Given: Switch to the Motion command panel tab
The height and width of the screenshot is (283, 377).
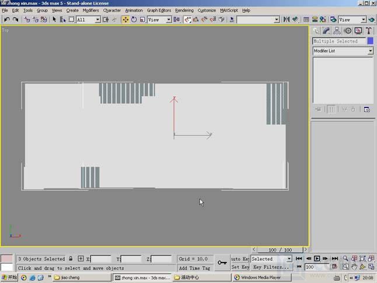Looking at the screenshot, I should (x=348, y=31).
